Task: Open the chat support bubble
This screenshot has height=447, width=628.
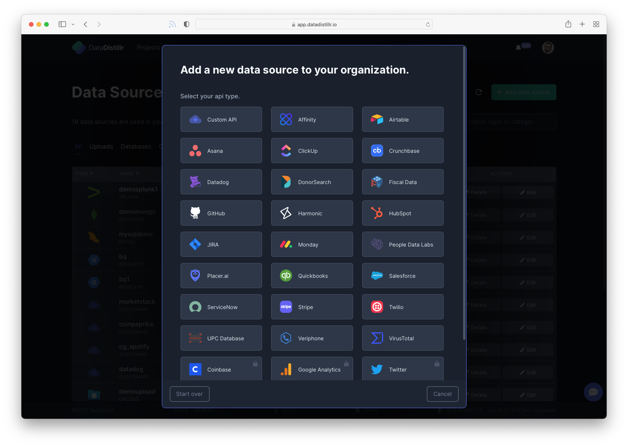Action: 593,392
